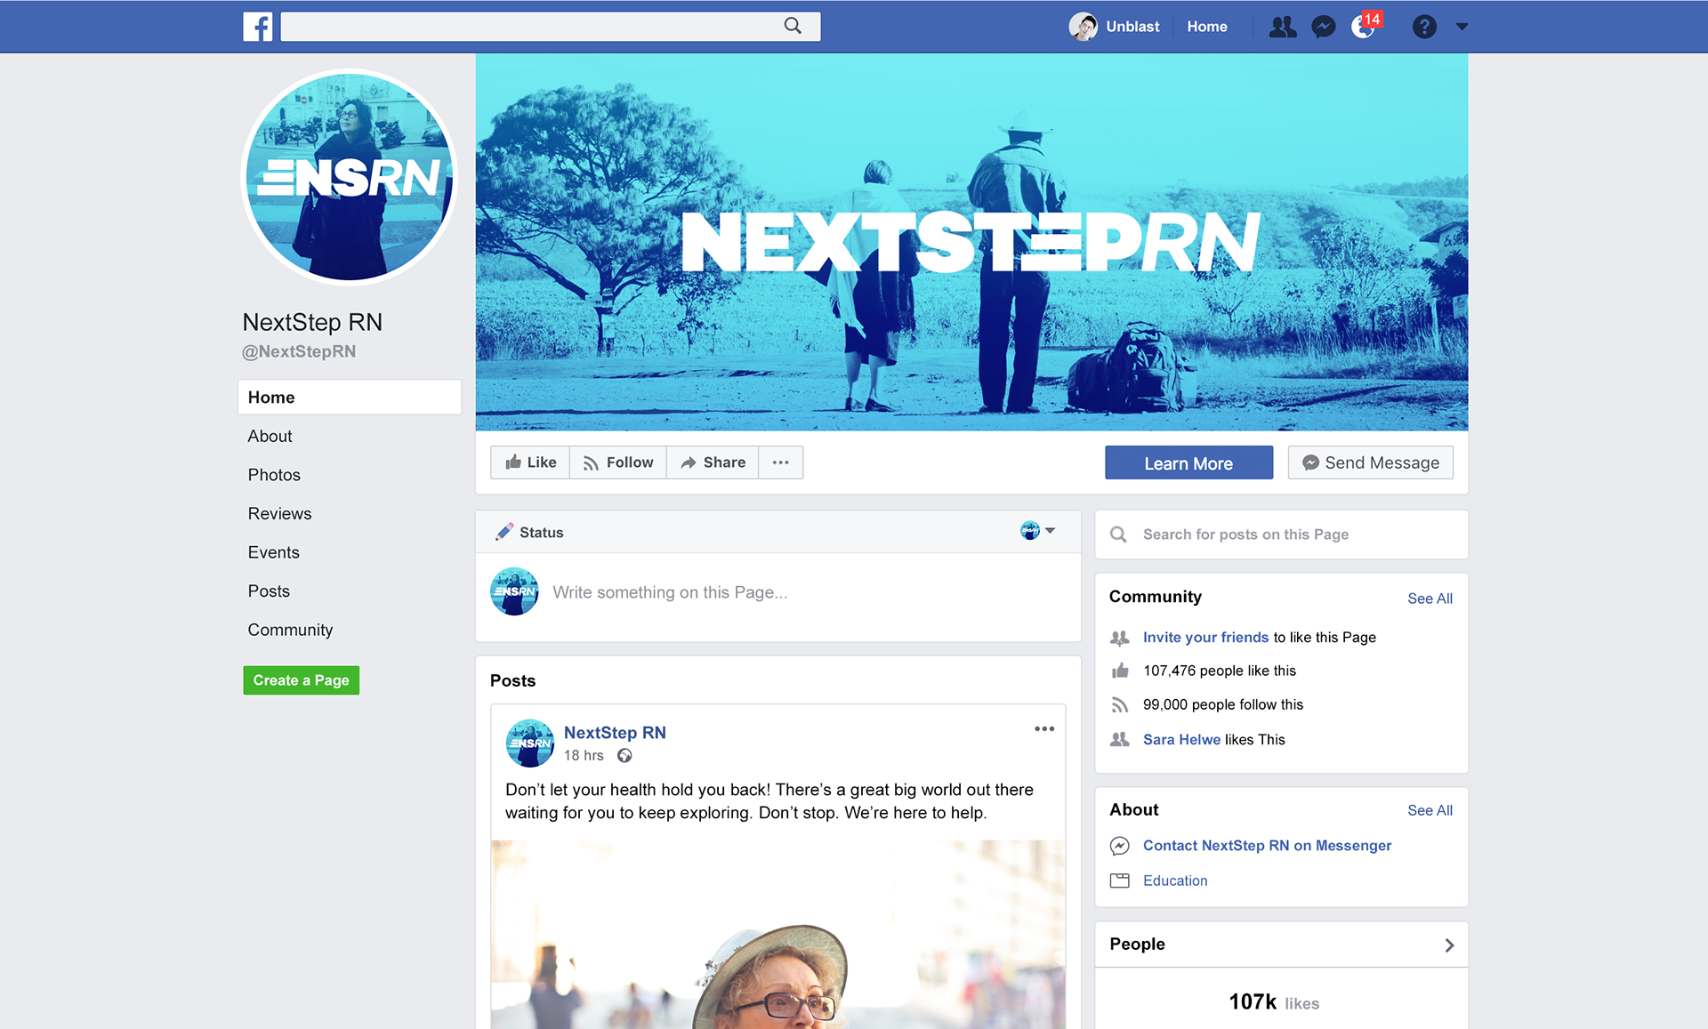
Task: Open NextStep RN post author link
Action: point(615,733)
